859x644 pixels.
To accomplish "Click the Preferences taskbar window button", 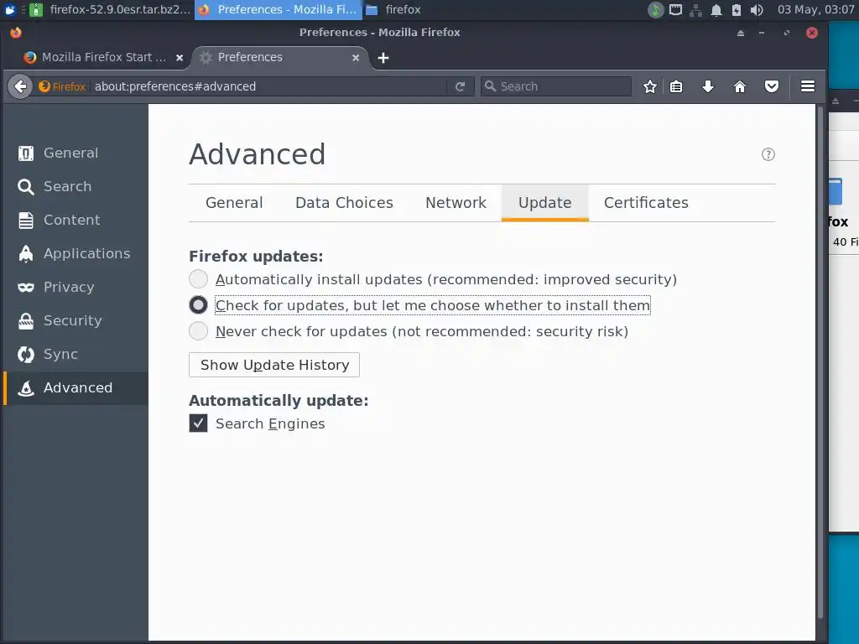I will (279, 10).
